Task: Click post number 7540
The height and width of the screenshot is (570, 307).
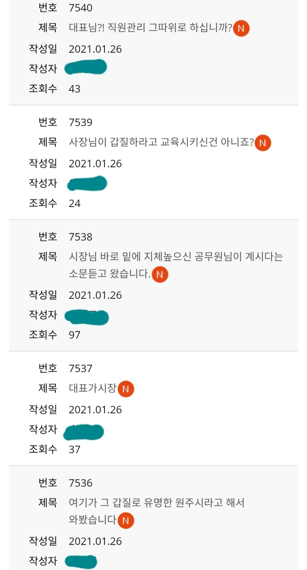Action: point(81,8)
